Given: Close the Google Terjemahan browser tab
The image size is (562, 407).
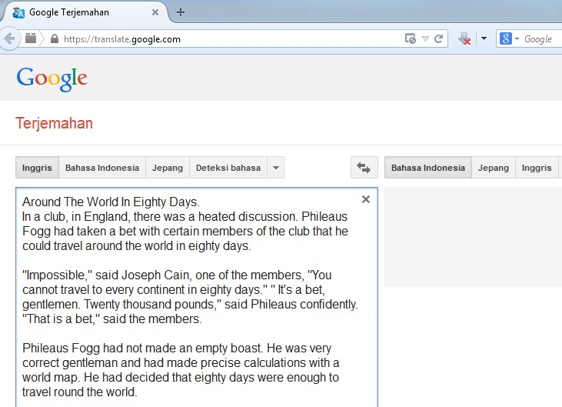Looking at the screenshot, I should [x=155, y=12].
